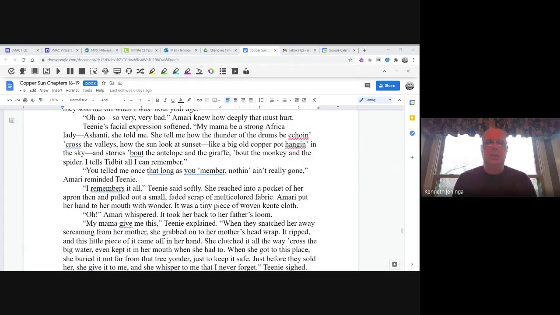This screenshot has width=560, height=315.
Task: Start Read&Write text-to-speech Play
Action: pos(58,71)
